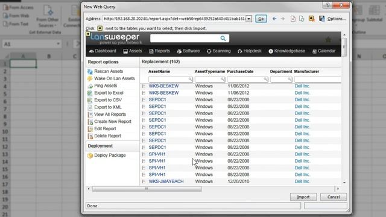Screen dimensions: 386x217
Task: Click the Replacement (162) report title
Action: pyautogui.click(x=160, y=61)
